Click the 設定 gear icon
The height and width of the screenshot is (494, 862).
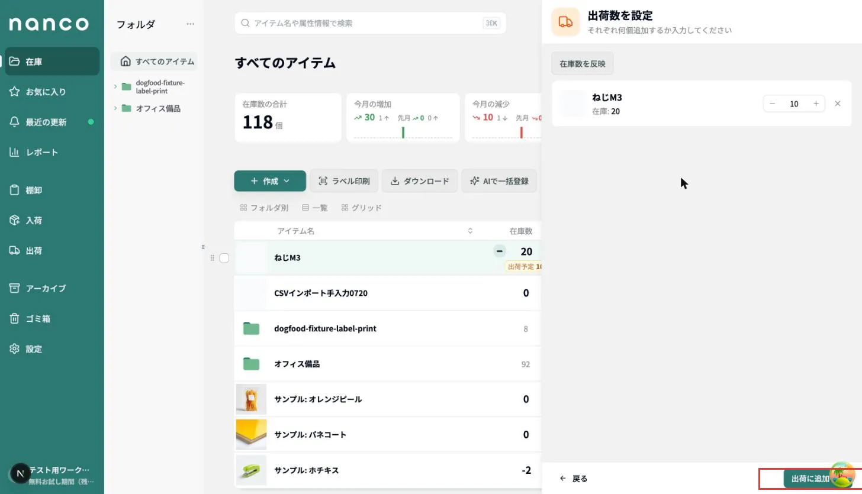pyautogui.click(x=15, y=348)
